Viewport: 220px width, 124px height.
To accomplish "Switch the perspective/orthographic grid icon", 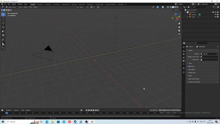I will (179, 34).
